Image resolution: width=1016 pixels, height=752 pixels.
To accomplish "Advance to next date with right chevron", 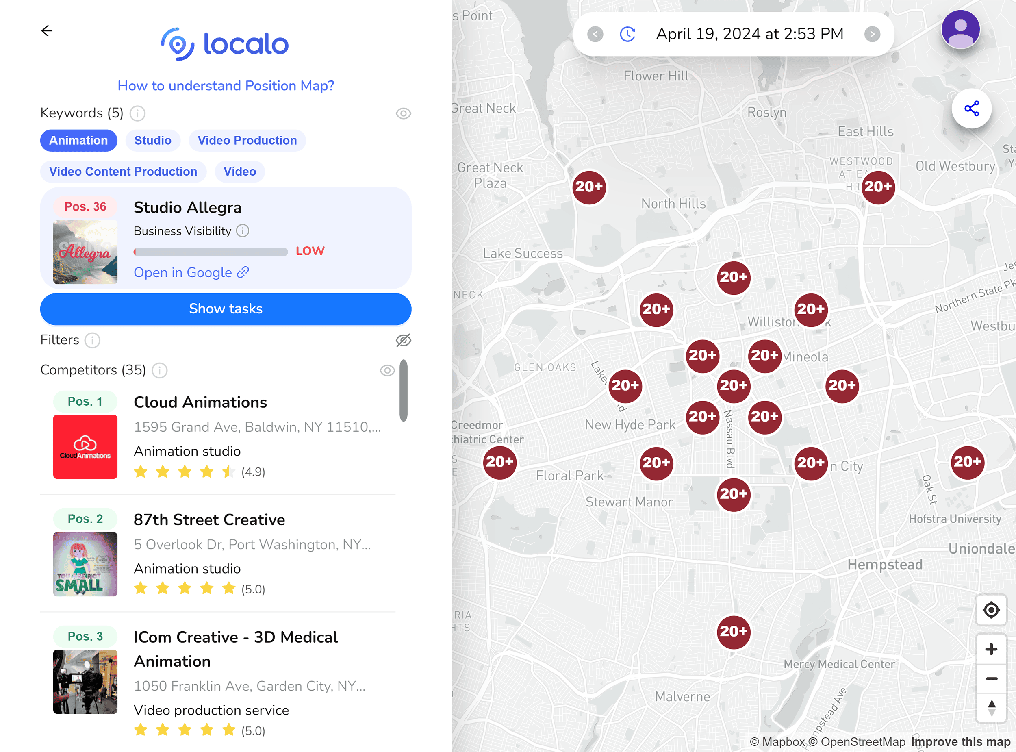I will point(872,34).
